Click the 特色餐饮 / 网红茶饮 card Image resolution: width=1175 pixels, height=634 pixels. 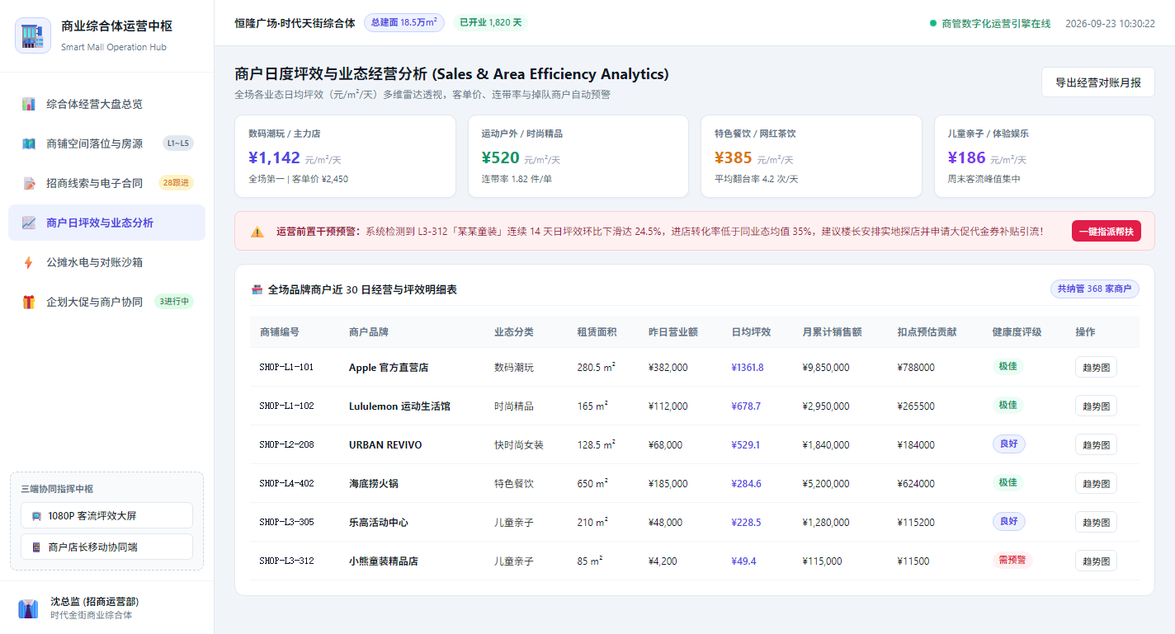tap(811, 156)
